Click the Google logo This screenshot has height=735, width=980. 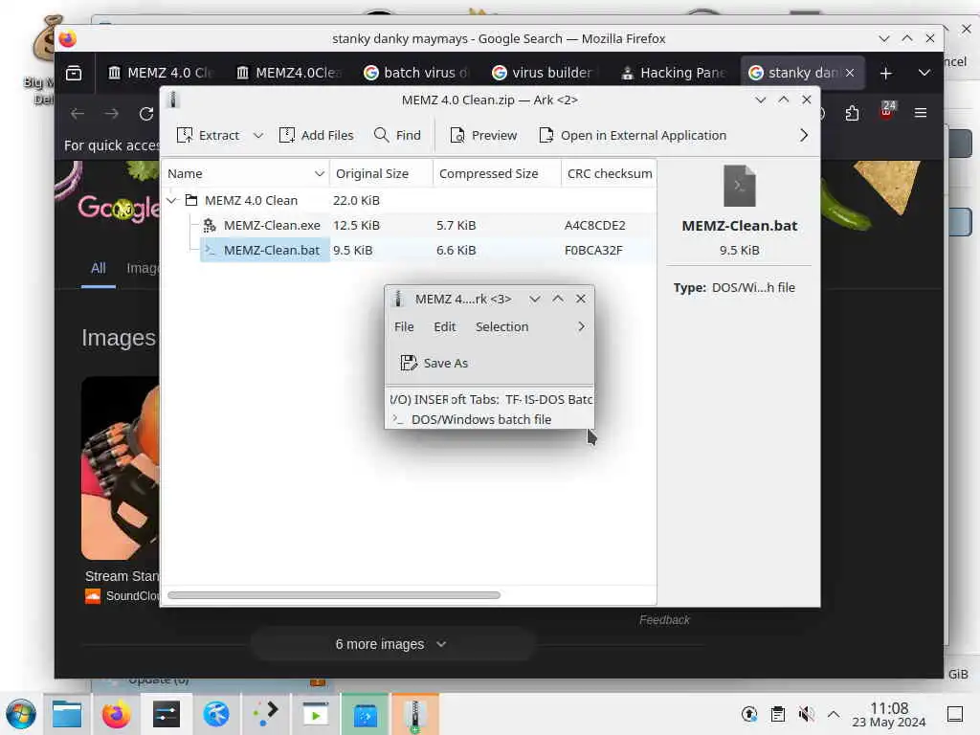(x=118, y=208)
